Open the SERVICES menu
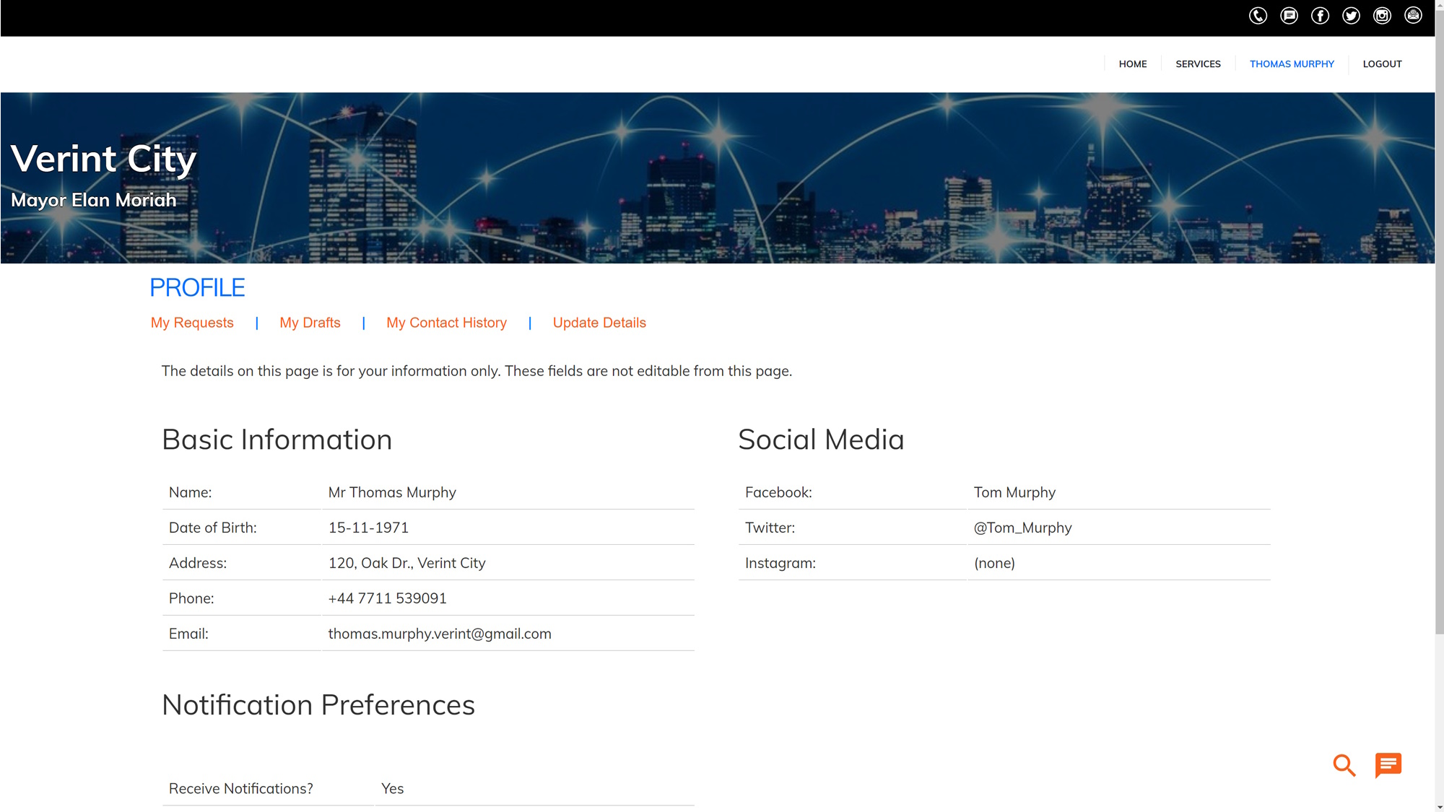Image resolution: width=1444 pixels, height=812 pixels. coord(1198,64)
